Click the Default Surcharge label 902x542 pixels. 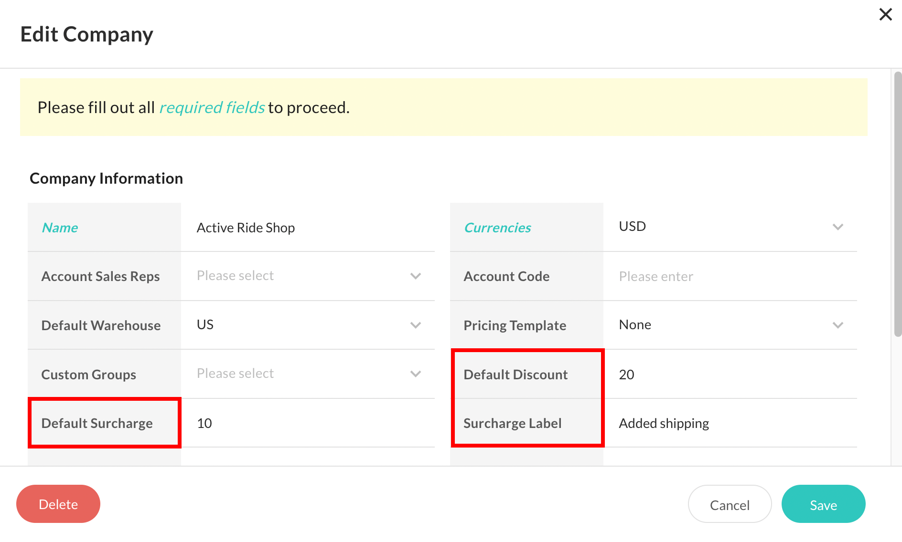click(97, 423)
